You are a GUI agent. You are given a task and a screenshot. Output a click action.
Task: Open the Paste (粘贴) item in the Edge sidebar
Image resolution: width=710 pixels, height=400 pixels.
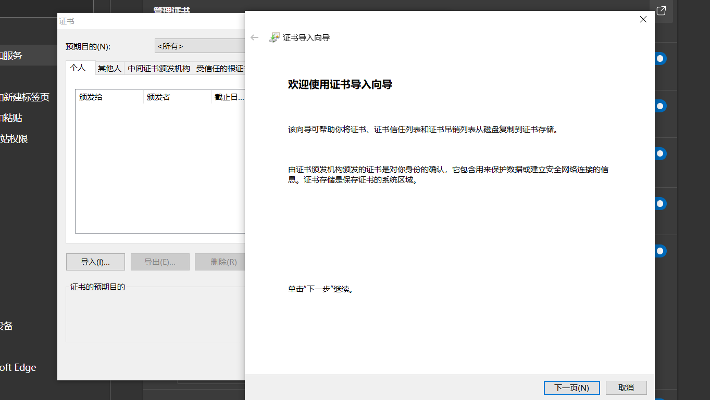11,118
